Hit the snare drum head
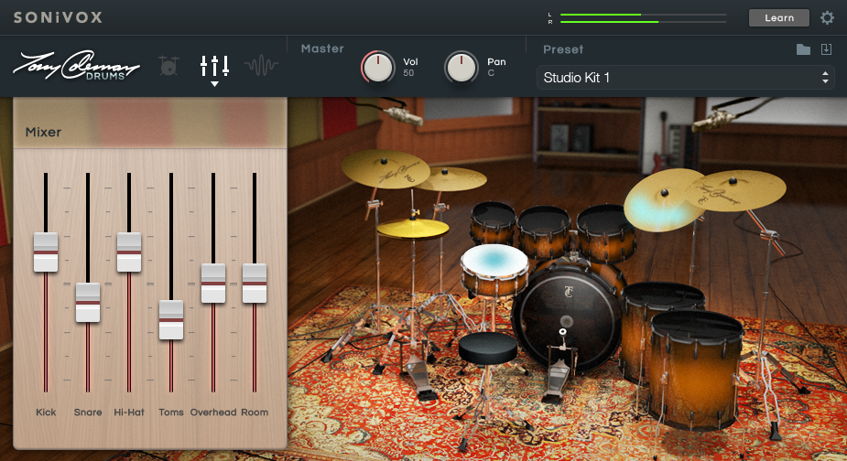Image resolution: width=847 pixels, height=461 pixels. (x=494, y=260)
